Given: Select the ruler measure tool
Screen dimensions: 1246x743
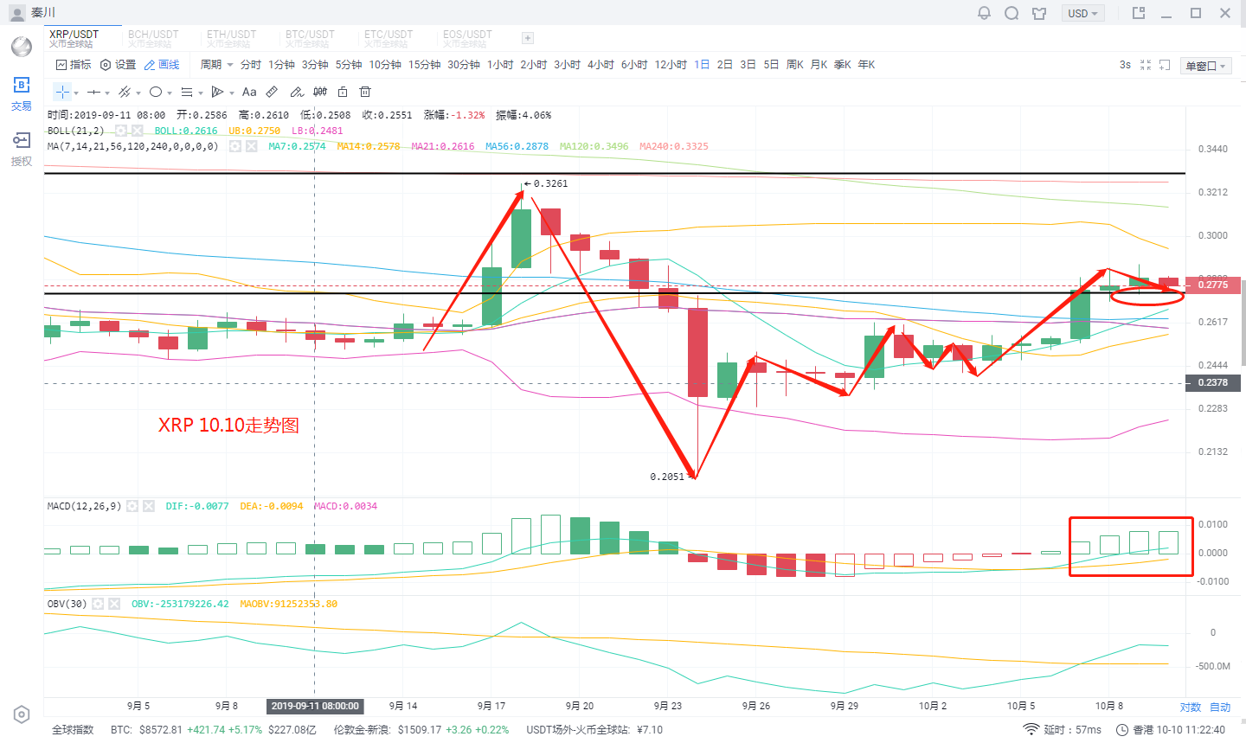Looking at the screenshot, I should [x=272, y=92].
